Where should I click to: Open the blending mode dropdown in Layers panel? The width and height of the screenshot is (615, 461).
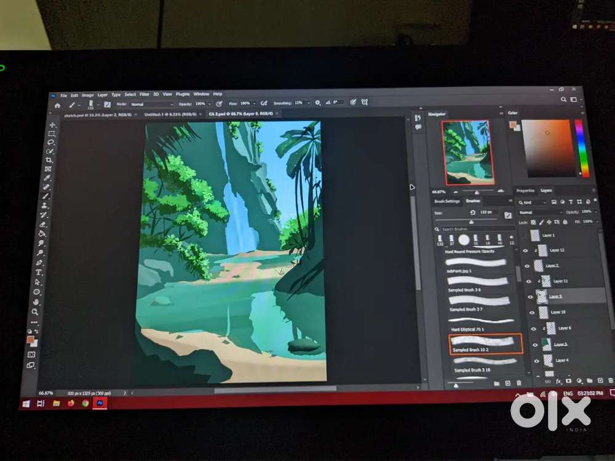pyautogui.click(x=538, y=212)
